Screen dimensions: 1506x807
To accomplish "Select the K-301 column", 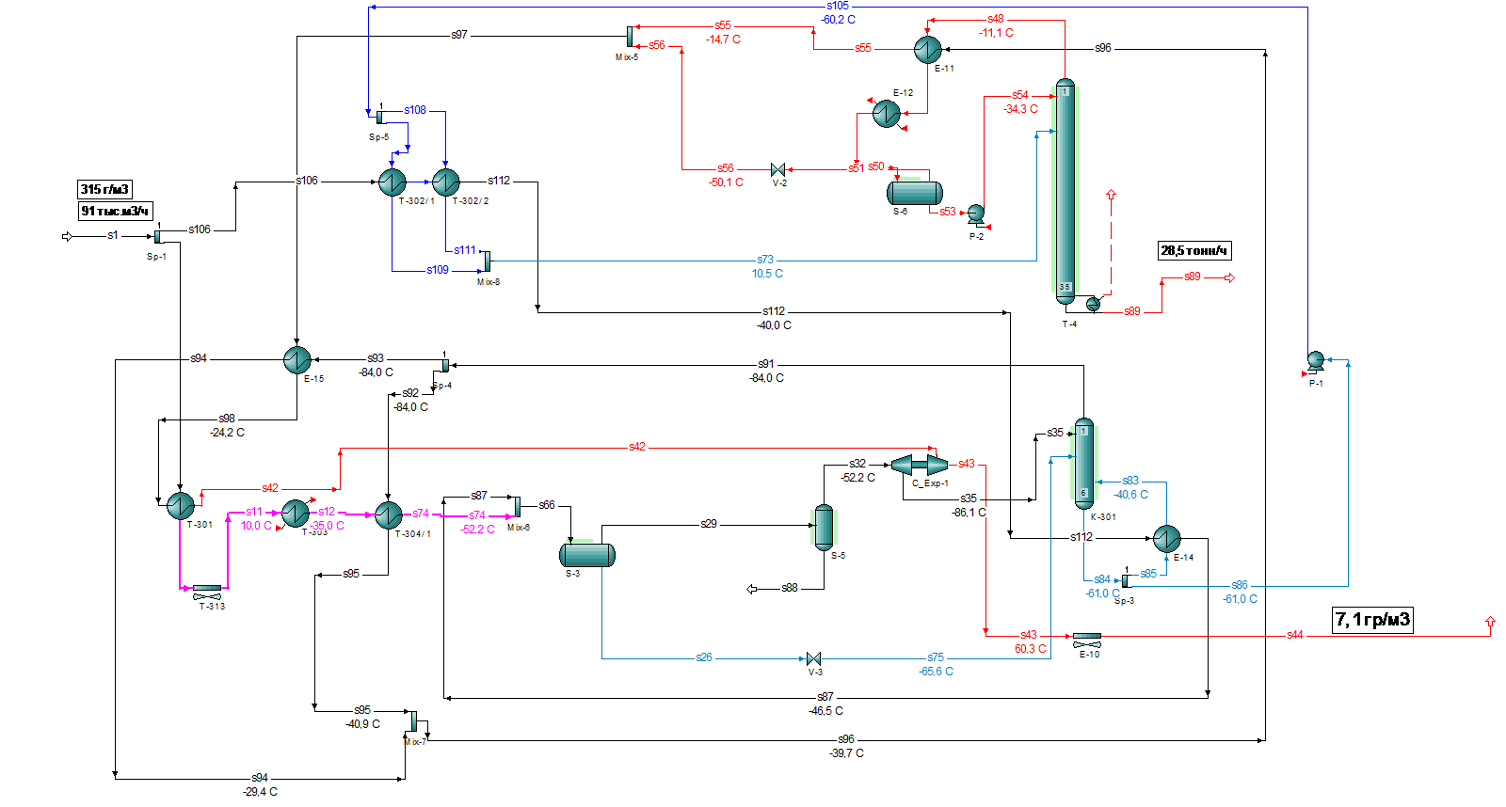I will 1083,464.
